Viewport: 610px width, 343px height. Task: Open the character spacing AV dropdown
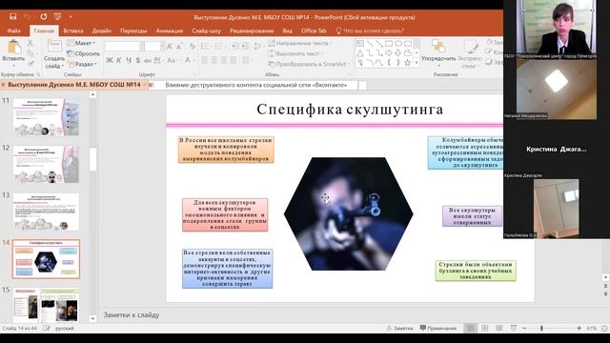click(x=157, y=60)
